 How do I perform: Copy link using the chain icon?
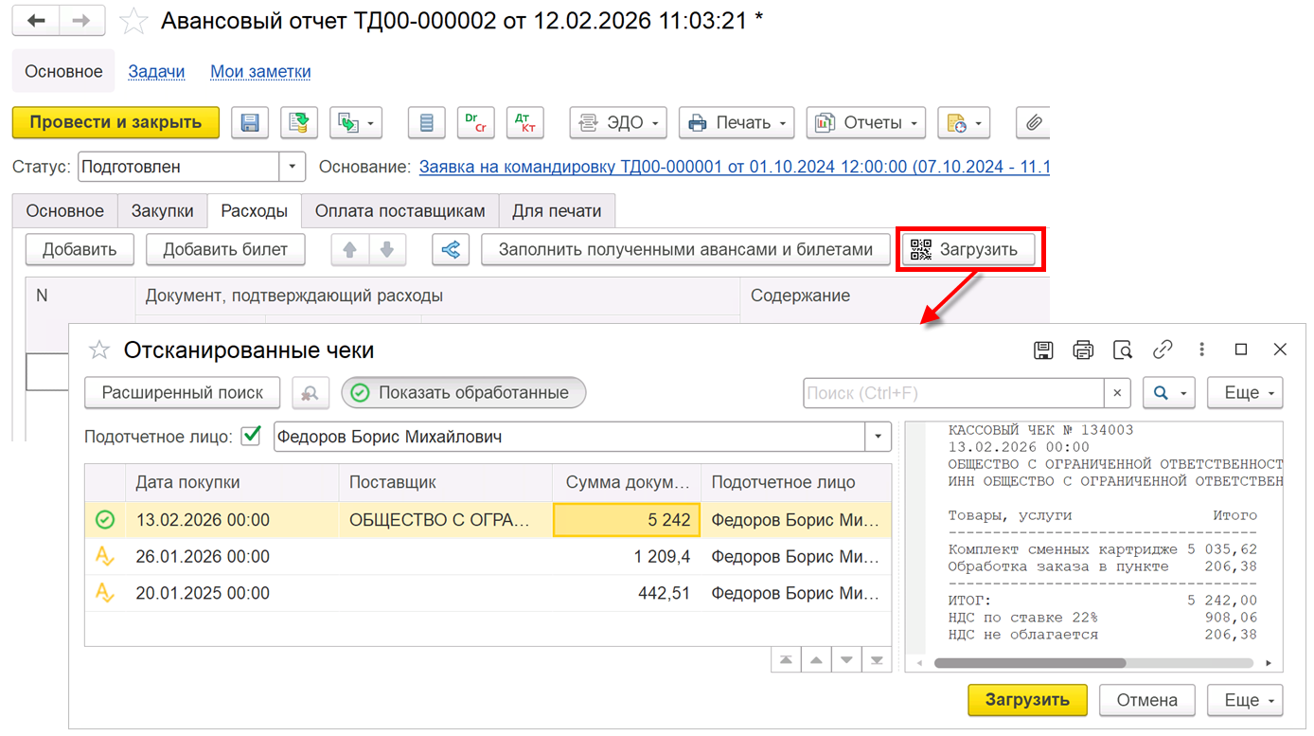pos(1163,350)
